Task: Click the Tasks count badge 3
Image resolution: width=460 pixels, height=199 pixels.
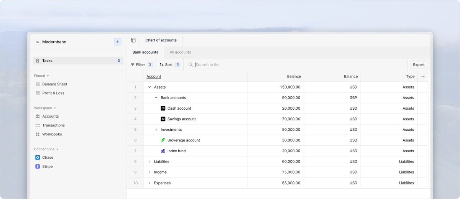Action: 119,61
